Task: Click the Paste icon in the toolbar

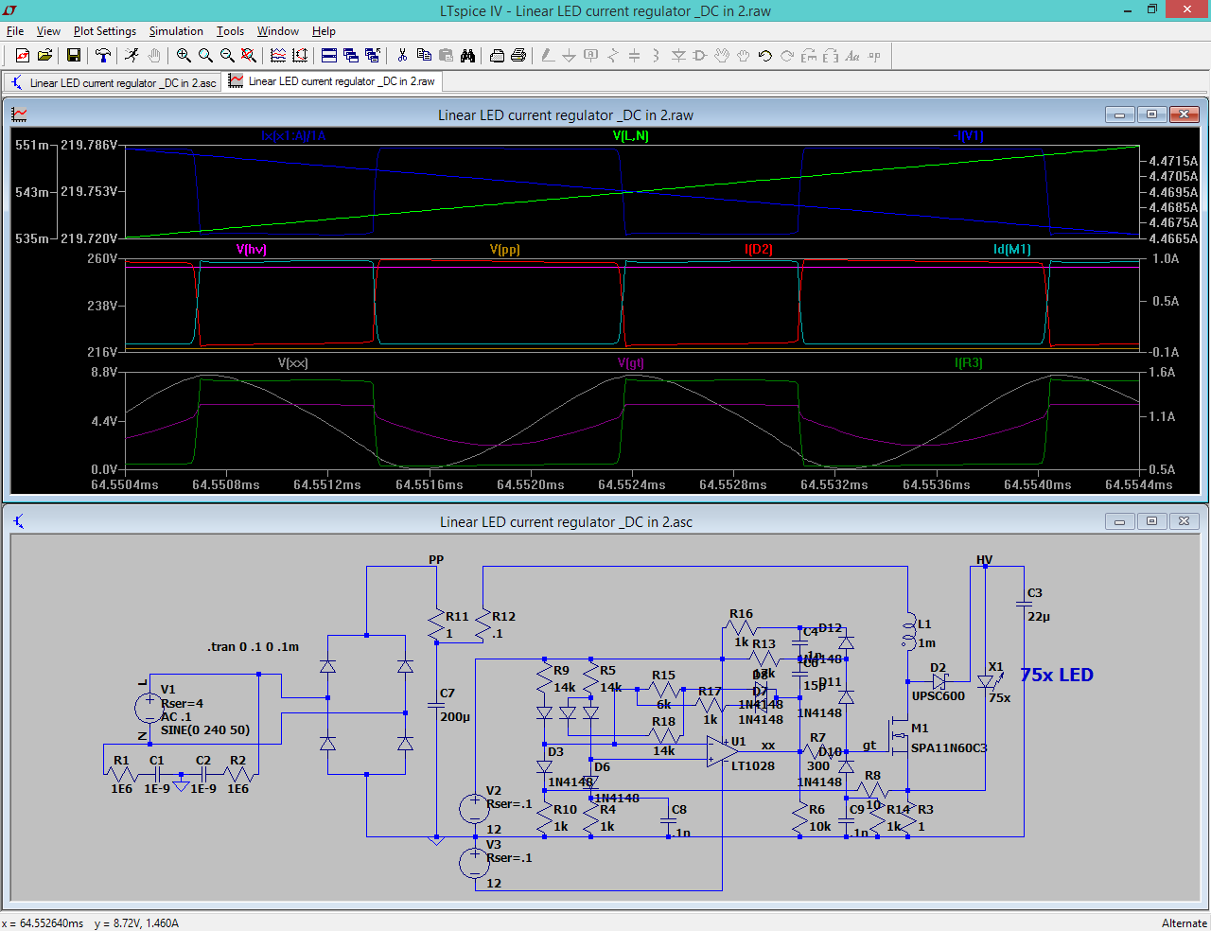Action: 446,56
